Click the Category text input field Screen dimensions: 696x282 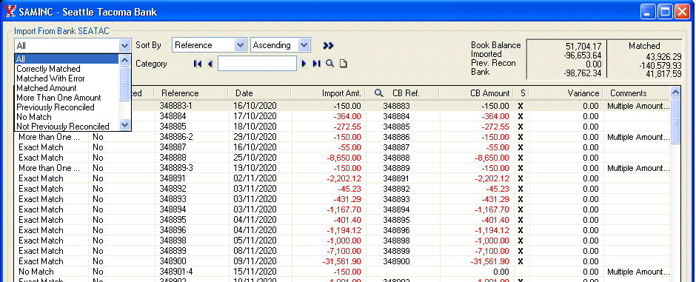coord(257,64)
